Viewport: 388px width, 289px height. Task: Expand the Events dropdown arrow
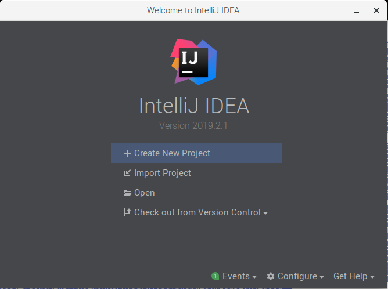[254, 277]
